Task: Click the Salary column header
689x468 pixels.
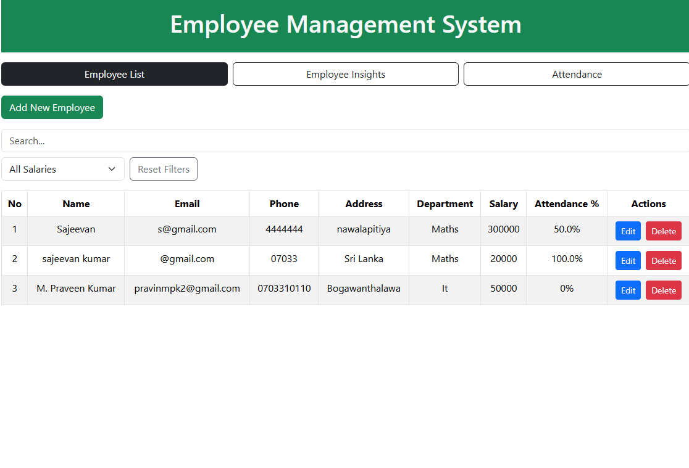Action: click(x=503, y=203)
